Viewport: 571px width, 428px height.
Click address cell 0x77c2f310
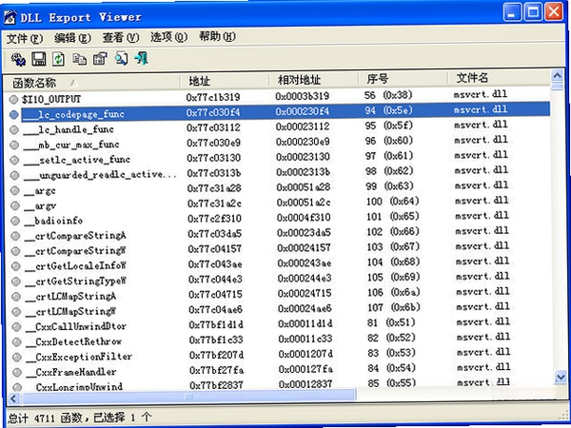214,219
